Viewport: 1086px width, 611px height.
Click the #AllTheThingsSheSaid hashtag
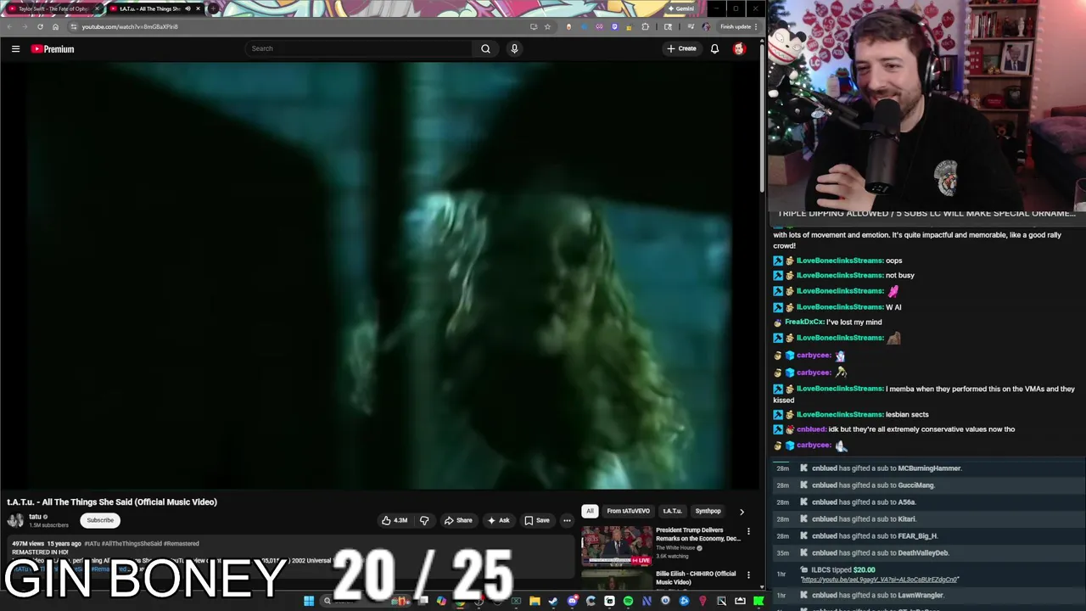coord(132,543)
